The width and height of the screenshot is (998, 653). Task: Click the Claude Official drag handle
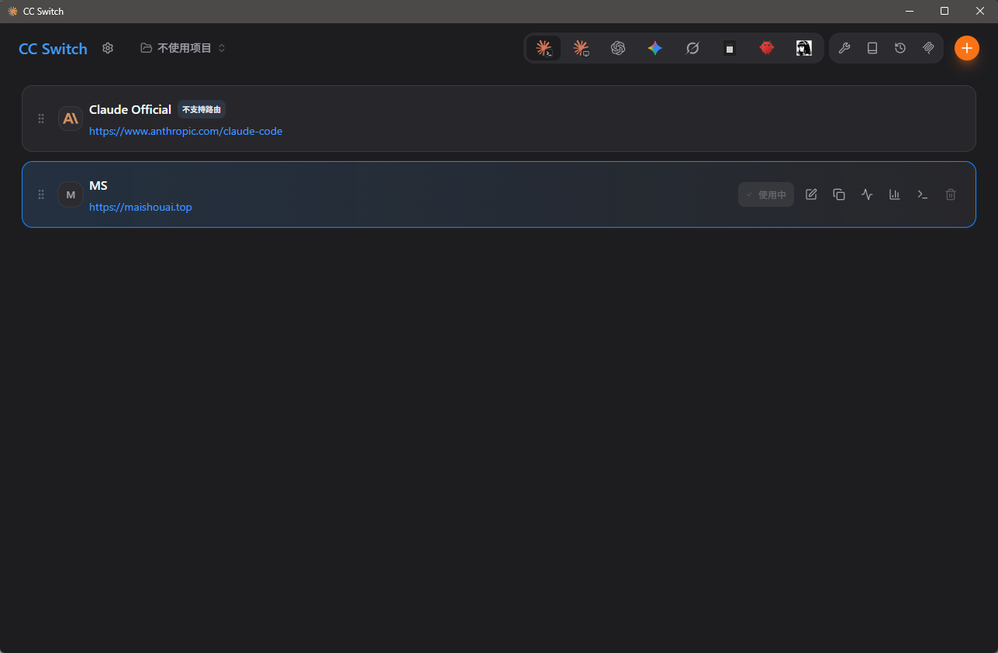pyautogui.click(x=41, y=119)
